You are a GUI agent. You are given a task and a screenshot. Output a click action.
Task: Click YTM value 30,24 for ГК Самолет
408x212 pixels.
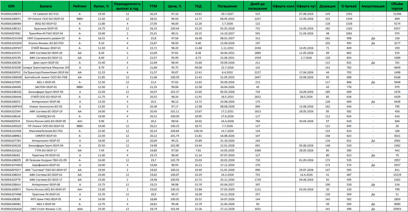coord(153,14)
